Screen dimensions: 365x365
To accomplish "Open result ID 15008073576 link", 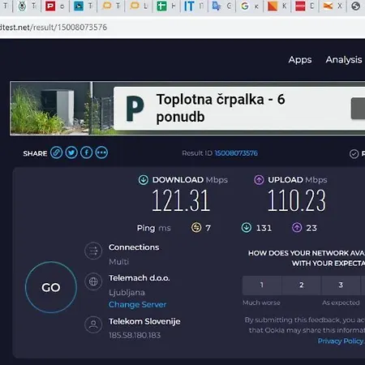I will coord(236,153).
